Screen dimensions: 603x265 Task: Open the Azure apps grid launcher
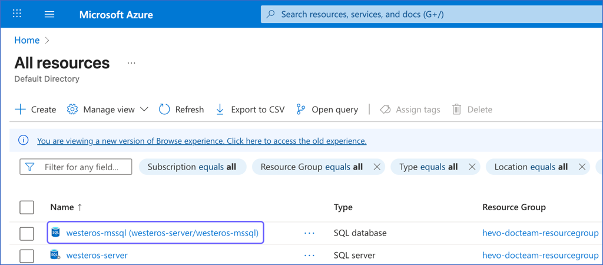17,14
